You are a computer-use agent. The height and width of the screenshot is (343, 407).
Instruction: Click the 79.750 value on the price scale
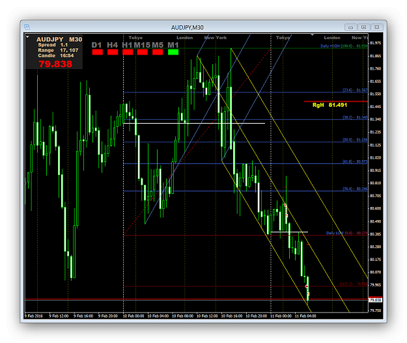(375, 310)
